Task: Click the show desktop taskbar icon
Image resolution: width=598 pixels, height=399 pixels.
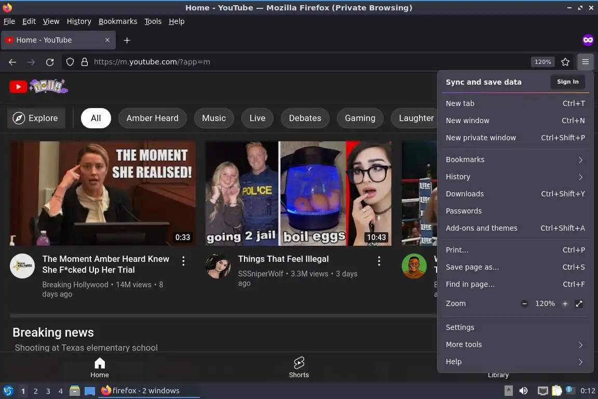Action: point(90,391)
